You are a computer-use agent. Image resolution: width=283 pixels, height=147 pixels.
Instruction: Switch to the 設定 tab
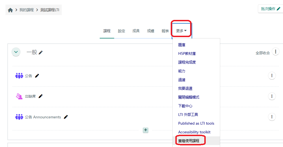point(122,31)
